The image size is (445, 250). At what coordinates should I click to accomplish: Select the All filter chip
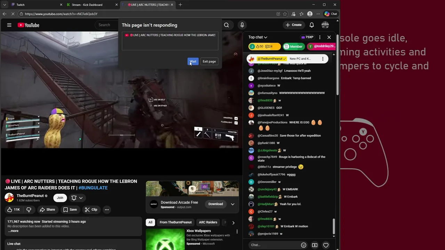coord(151,223)
